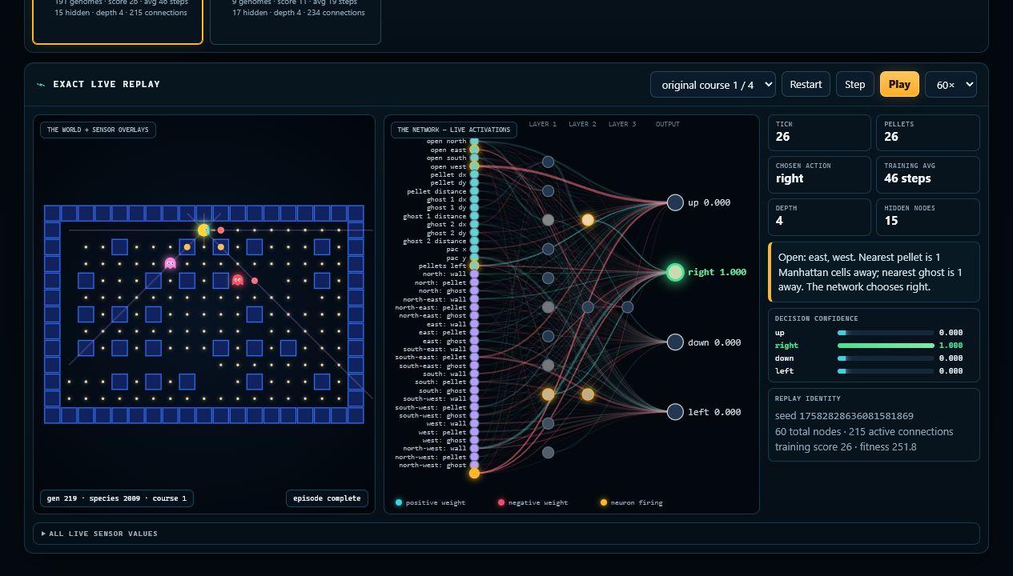Click the 'Decision Confidence' heading
The width and height of the screenshot is (1013, 576).
click(x=814, y=318)
